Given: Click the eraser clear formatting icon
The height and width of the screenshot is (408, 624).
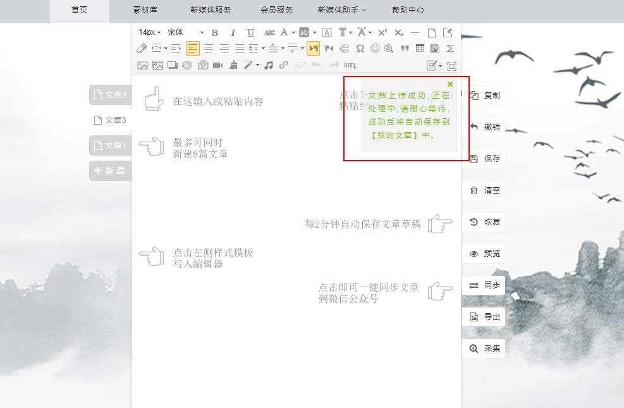Looking at the screenshot, I should (142, 49).
